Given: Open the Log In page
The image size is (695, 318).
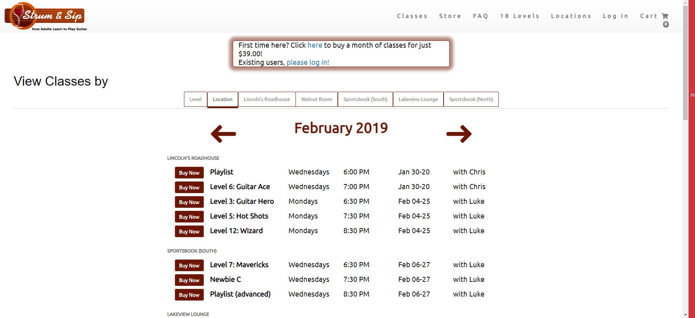Looking at the screenshot, I should click(615, 16).
